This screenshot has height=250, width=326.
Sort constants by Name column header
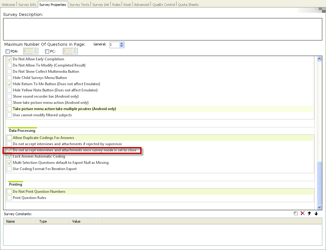[x=20, y=221]
